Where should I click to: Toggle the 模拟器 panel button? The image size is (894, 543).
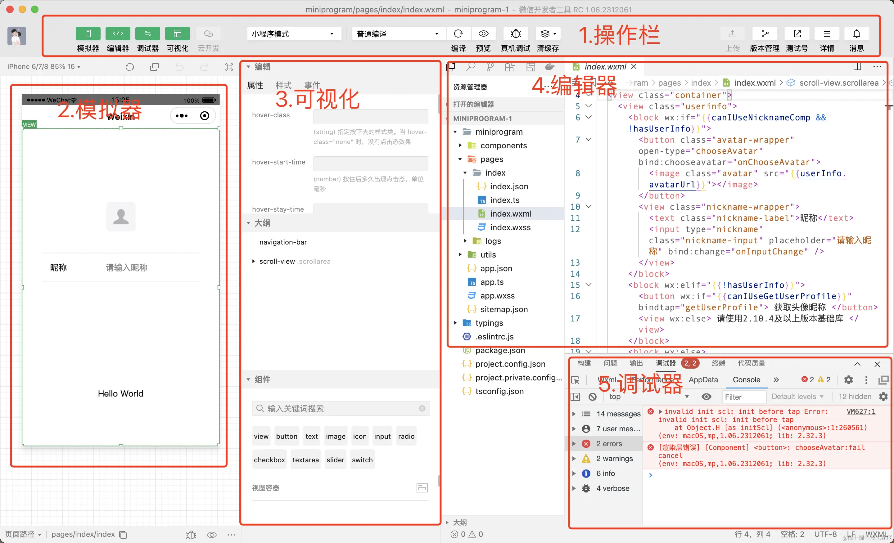tap(88, 34)
